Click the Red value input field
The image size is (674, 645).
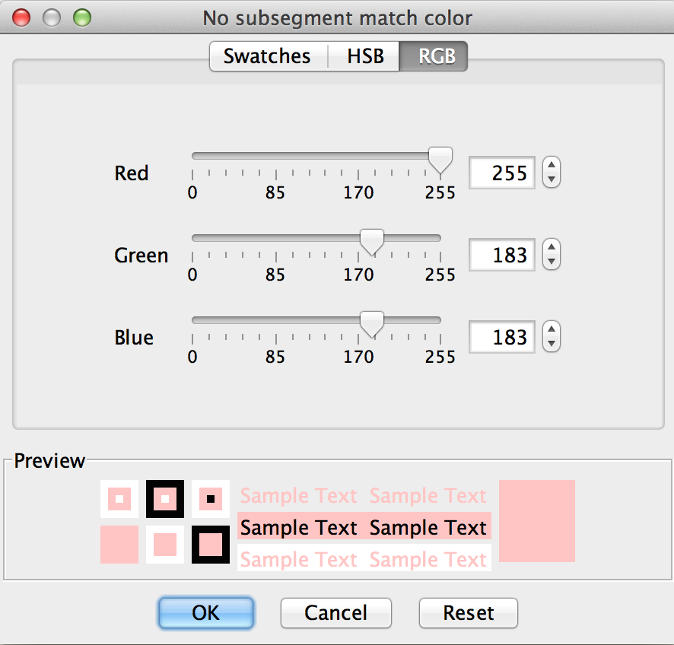click(x=502, y=173)
